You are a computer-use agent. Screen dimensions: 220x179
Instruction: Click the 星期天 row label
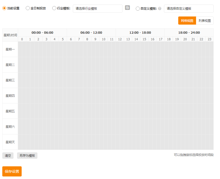pyautogui.click(x=10, y=142)
